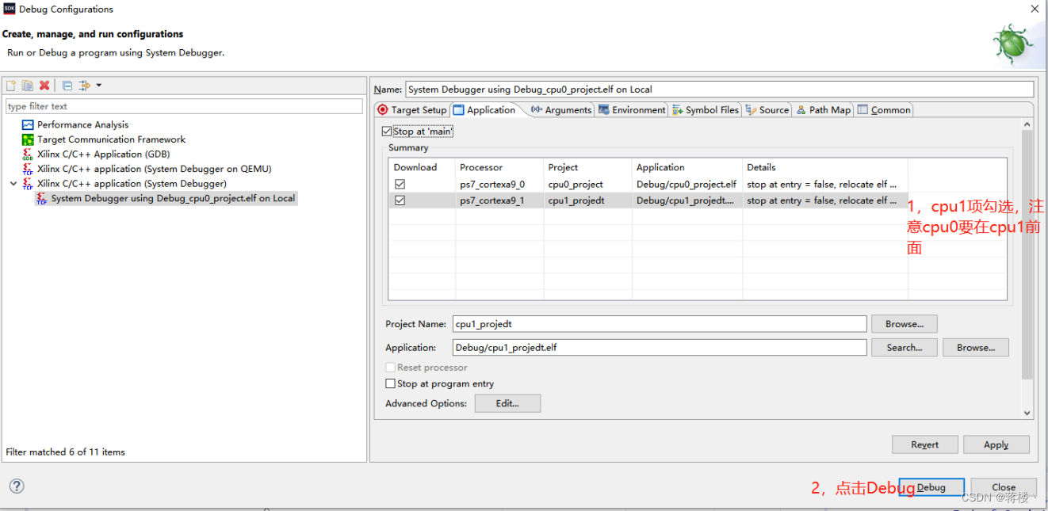Click the red Delete launch configuration icon
Image resolution: width=1048 pixels, height=511 pixels.
[45, 86]
